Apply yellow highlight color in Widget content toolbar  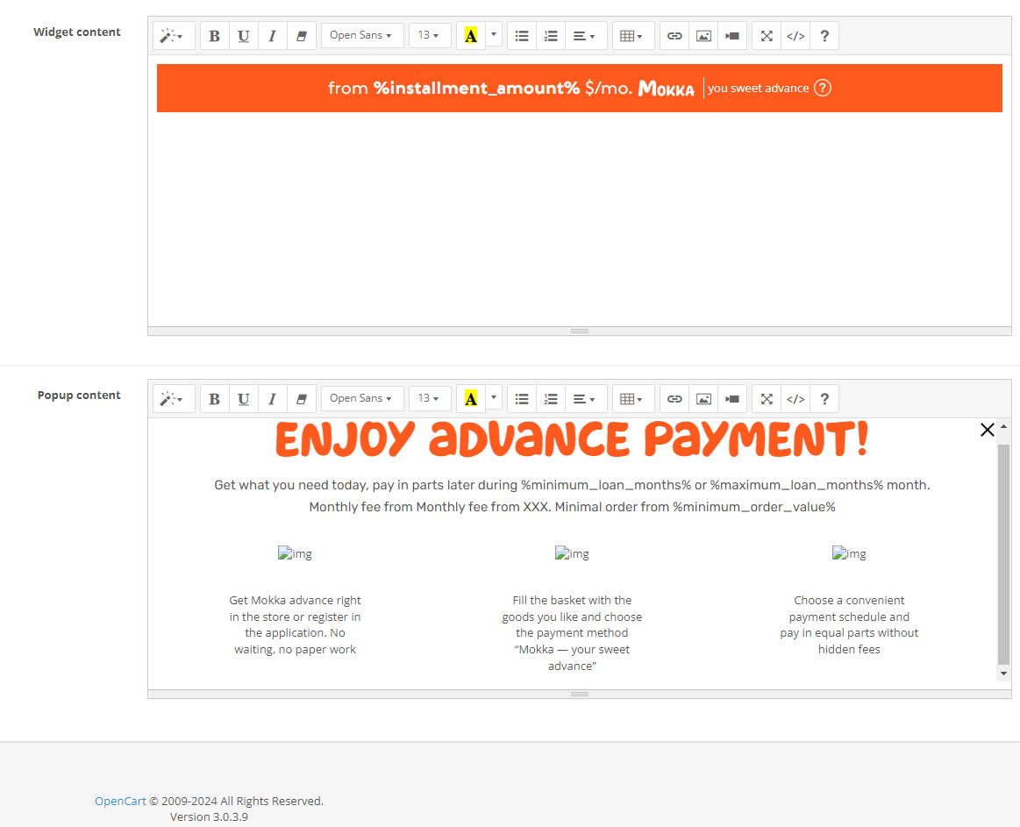click(471, 36)
